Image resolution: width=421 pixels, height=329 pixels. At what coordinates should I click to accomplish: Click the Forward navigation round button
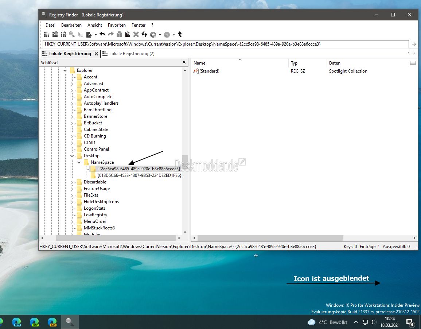click(167, 35)
